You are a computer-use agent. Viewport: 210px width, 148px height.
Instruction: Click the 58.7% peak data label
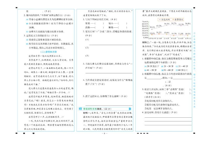tap(174, 23)
